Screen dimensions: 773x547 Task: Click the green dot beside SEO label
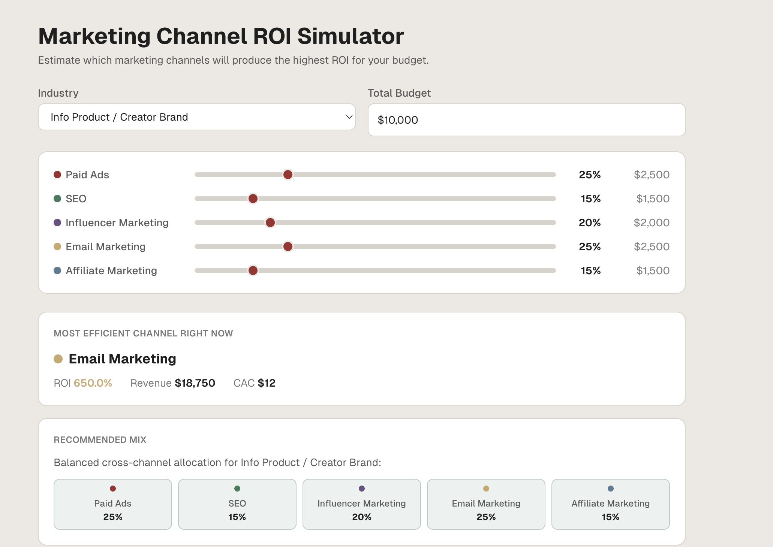[x=57, y=199]
